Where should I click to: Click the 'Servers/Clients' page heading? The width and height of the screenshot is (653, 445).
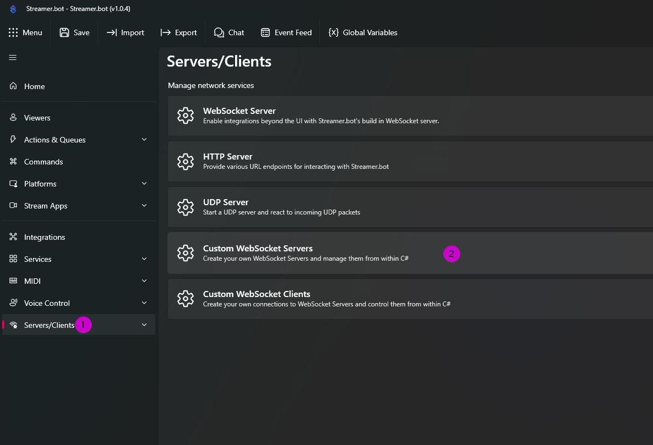[x=219, y=62]
